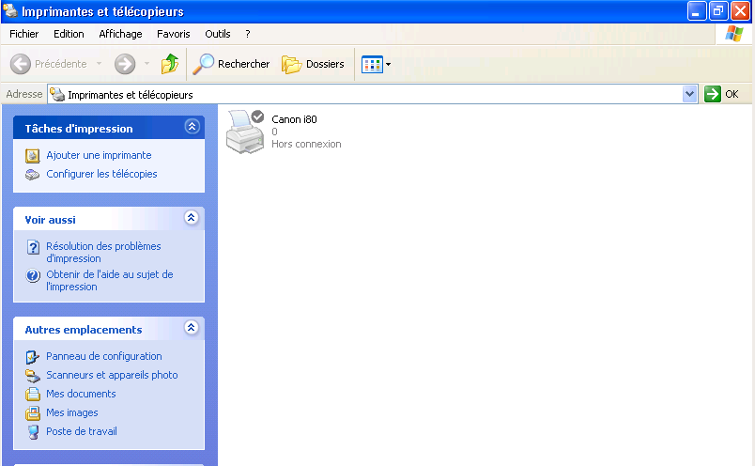Click the blue help circle icon

point(33,275)
